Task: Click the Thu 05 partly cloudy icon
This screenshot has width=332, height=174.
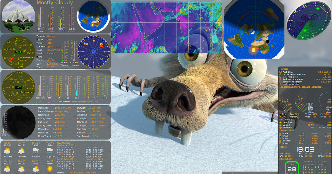Action: 22,168
